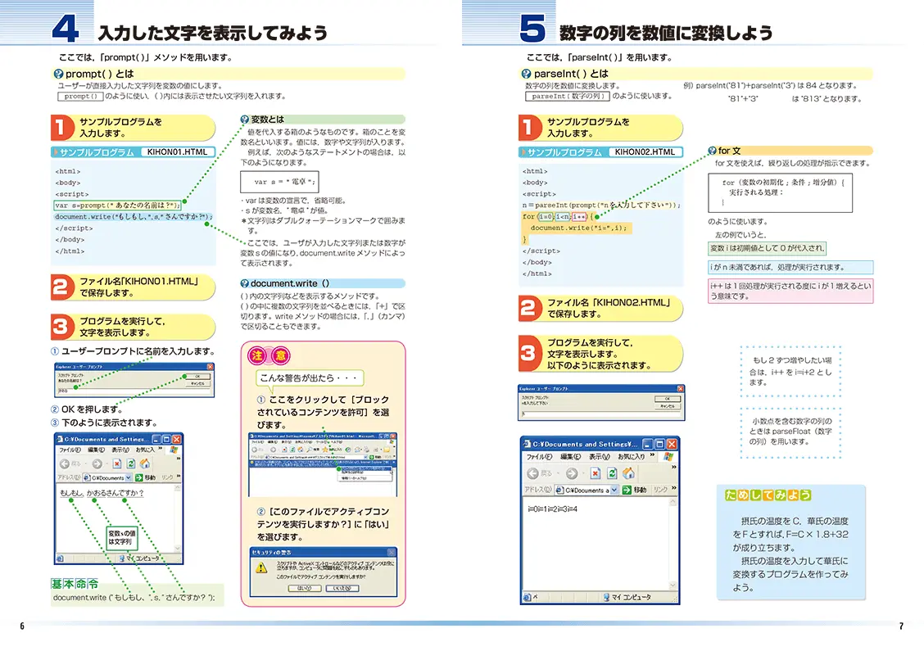Close the security warning dialog with X

[x=392, y=553]
